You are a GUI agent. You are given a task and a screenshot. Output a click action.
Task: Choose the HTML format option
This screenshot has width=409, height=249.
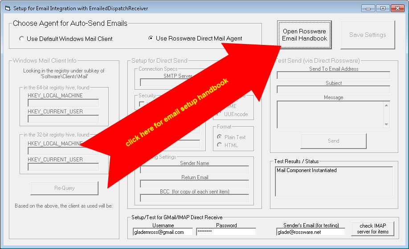pos(219,145)
